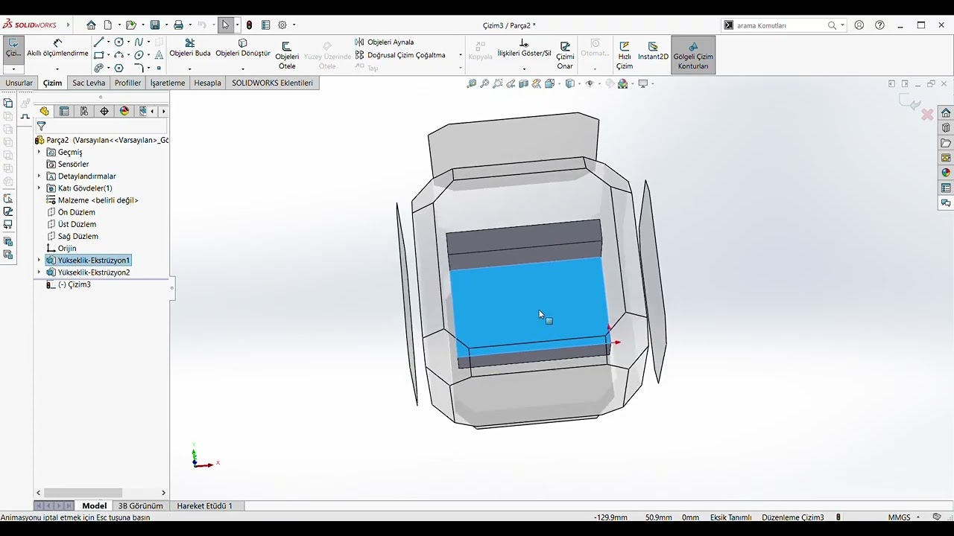Open the Objeleri Buda dropdown arrow
Image resolution: width=954 pixels, height=536 pixels.
click(190, 68)
